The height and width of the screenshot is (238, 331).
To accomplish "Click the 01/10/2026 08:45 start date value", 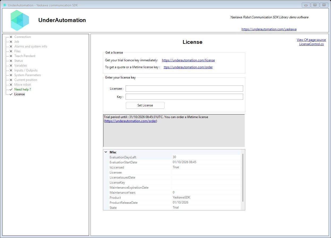I will point(184,162).
